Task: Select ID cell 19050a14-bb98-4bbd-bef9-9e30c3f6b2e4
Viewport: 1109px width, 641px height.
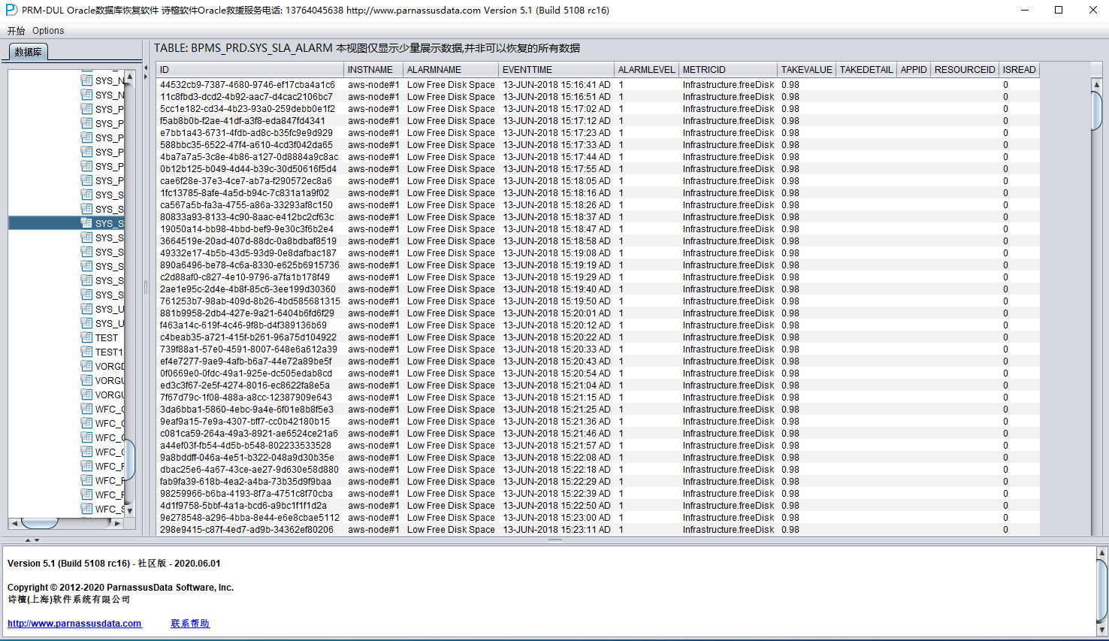Action: pos(250,229)
